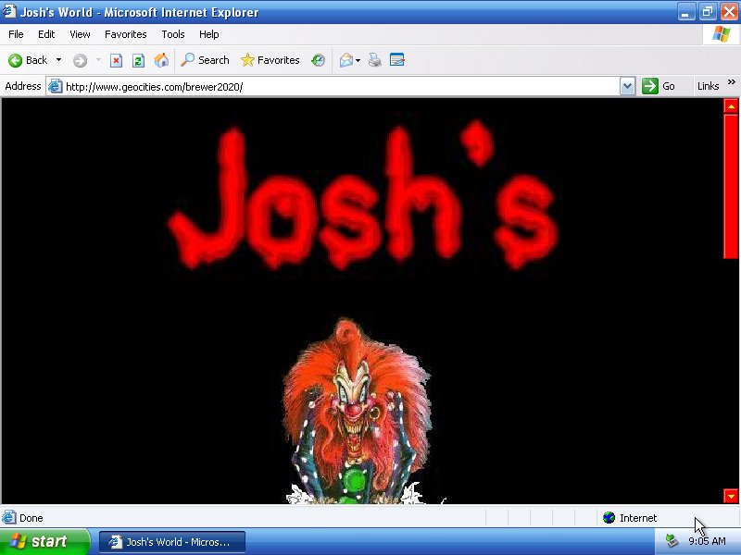Screen dimensions: 741x555
Task: Click the system tray network icon
Action: coord(671,541)
